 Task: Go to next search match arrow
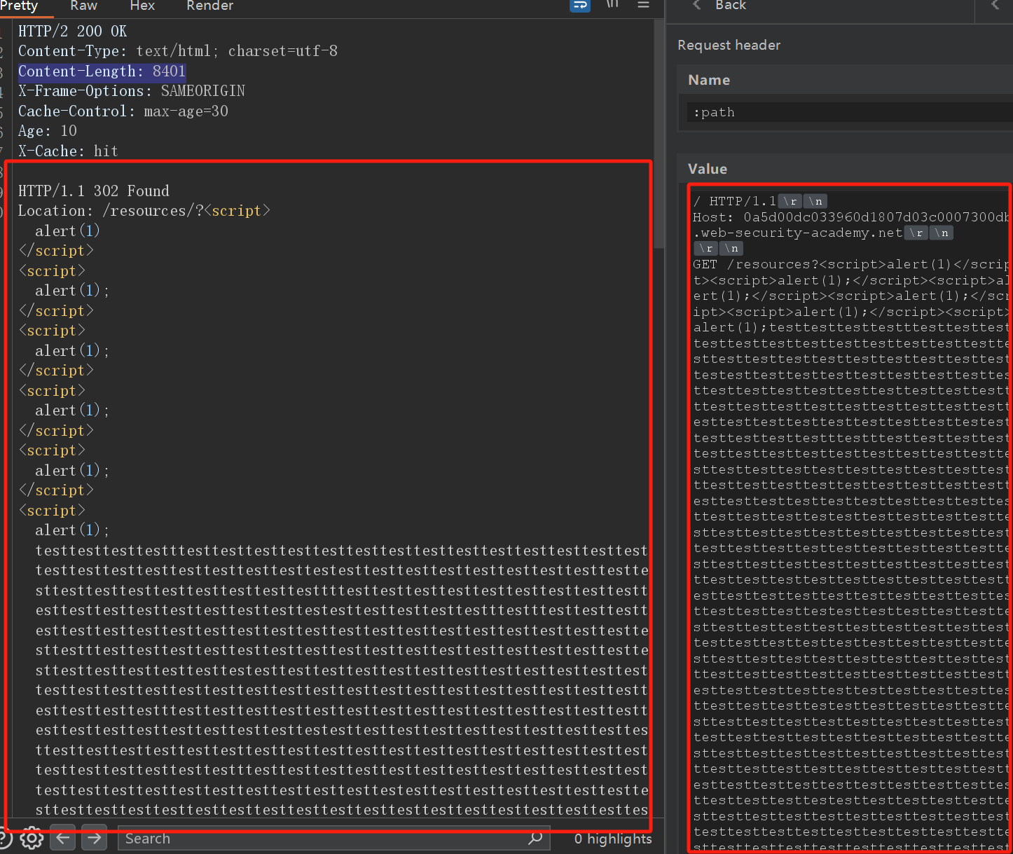click(95, 838)
